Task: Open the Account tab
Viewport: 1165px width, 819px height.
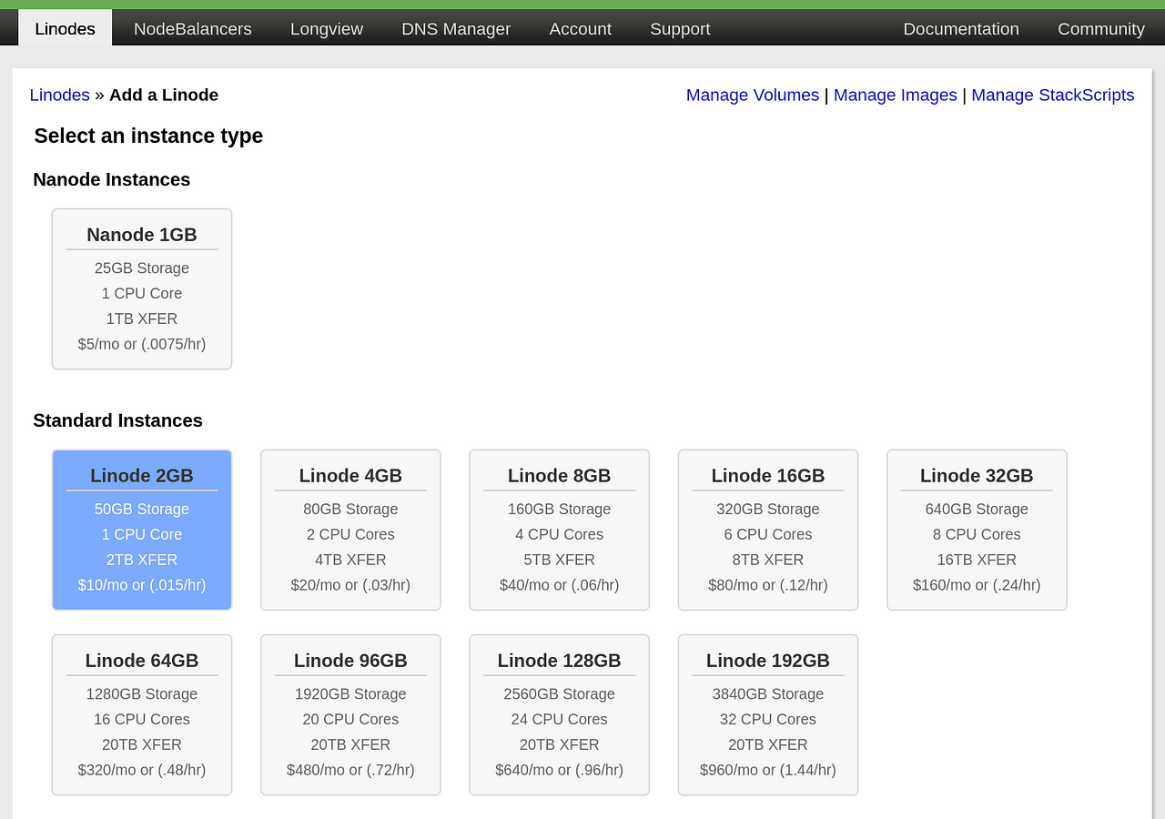Action: [x=581, y=28]
